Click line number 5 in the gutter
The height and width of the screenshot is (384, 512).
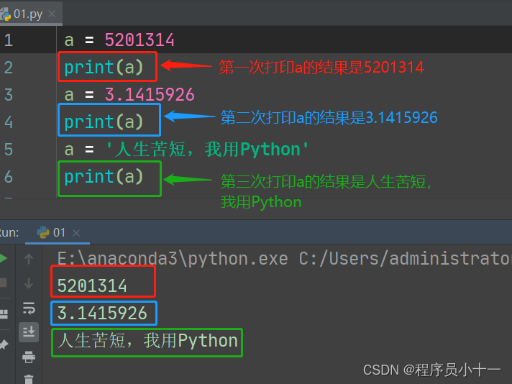click(x=9, y=150)
